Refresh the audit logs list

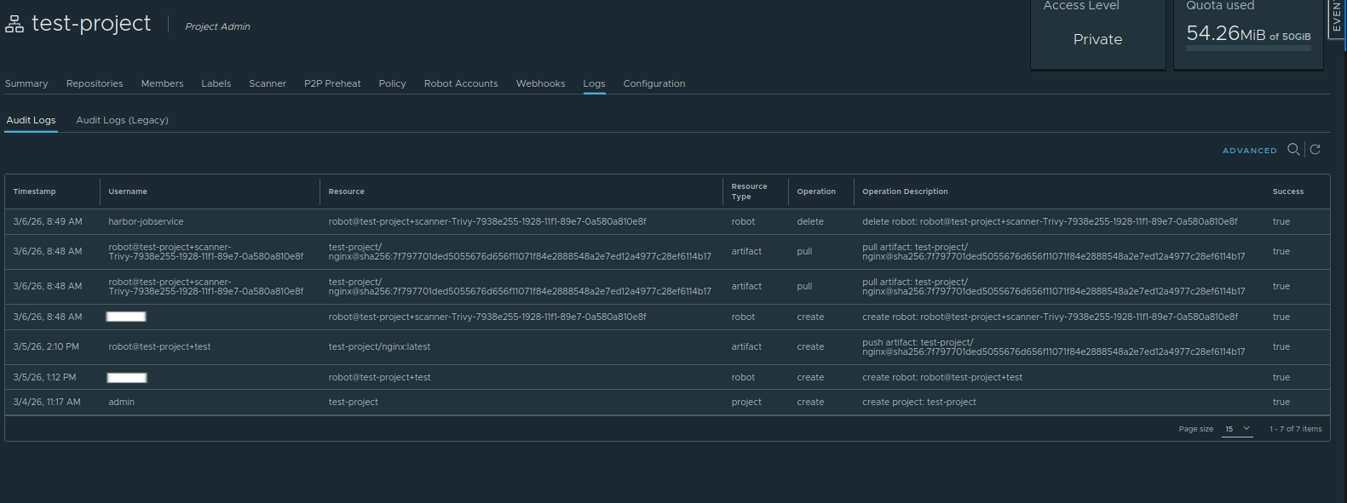1315,149
